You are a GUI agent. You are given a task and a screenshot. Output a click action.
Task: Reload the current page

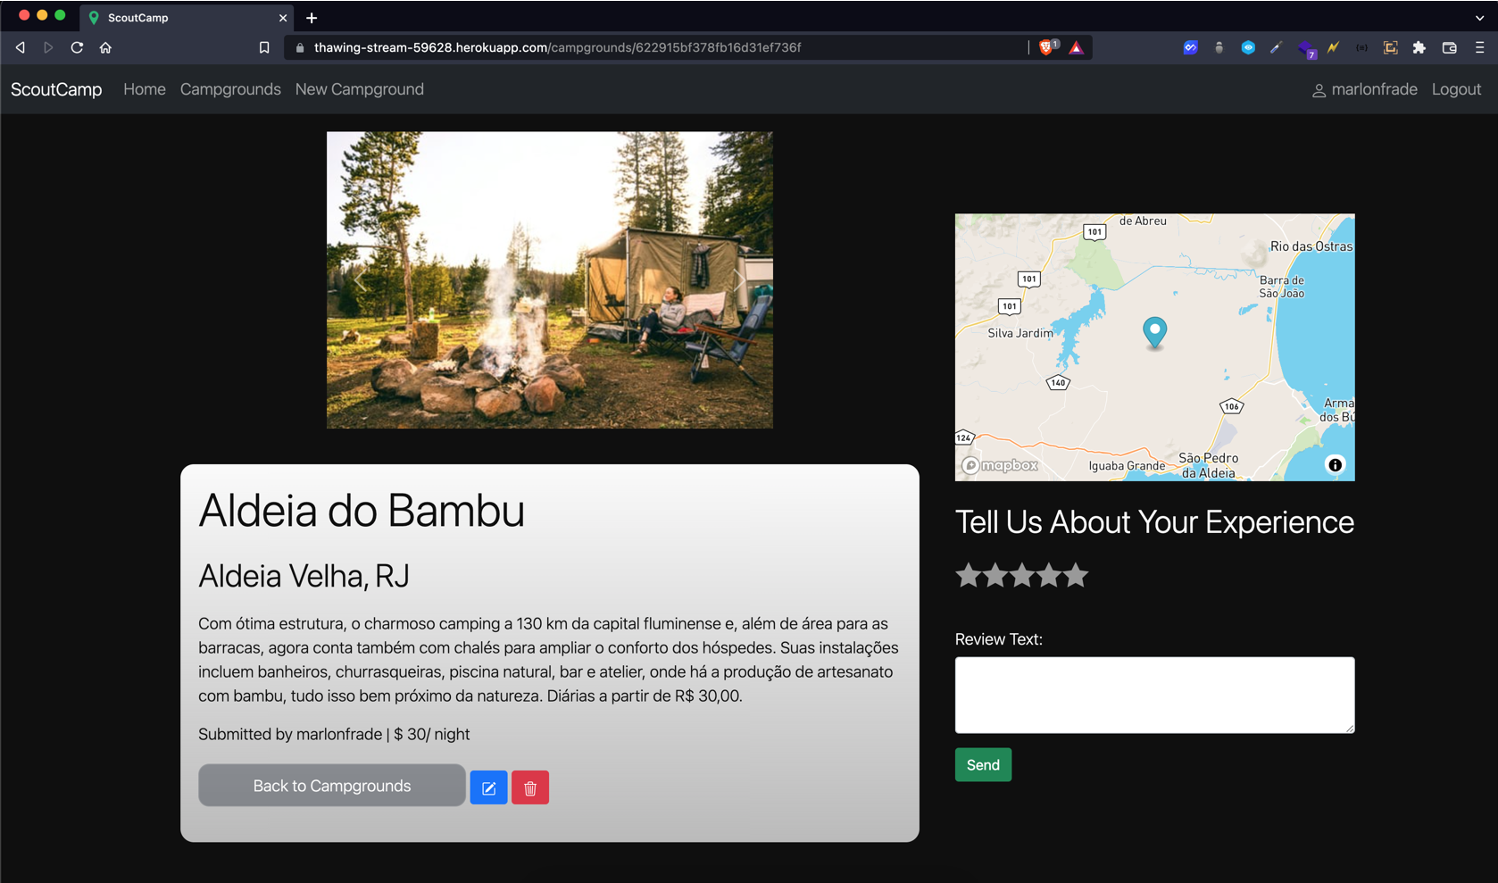pos(77,47)
